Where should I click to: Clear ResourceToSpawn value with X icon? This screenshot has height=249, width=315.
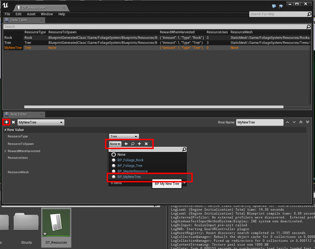(x=146, y=144)
